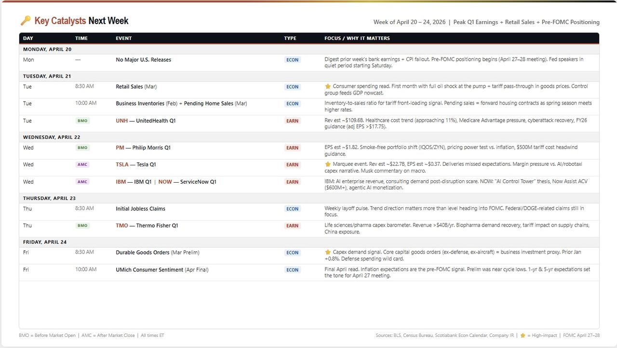Viewport: 617px width, 348px height.
Task: Select the Friday, April 24 section header
Action: (x=45, y=242)
